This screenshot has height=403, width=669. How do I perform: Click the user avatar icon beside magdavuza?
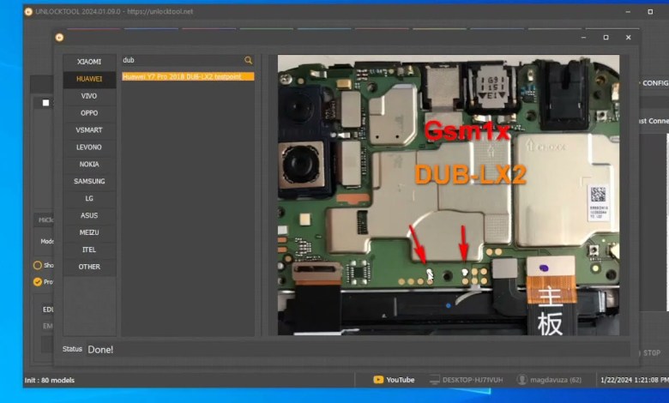pyautogui.click(x=521, y=380)
